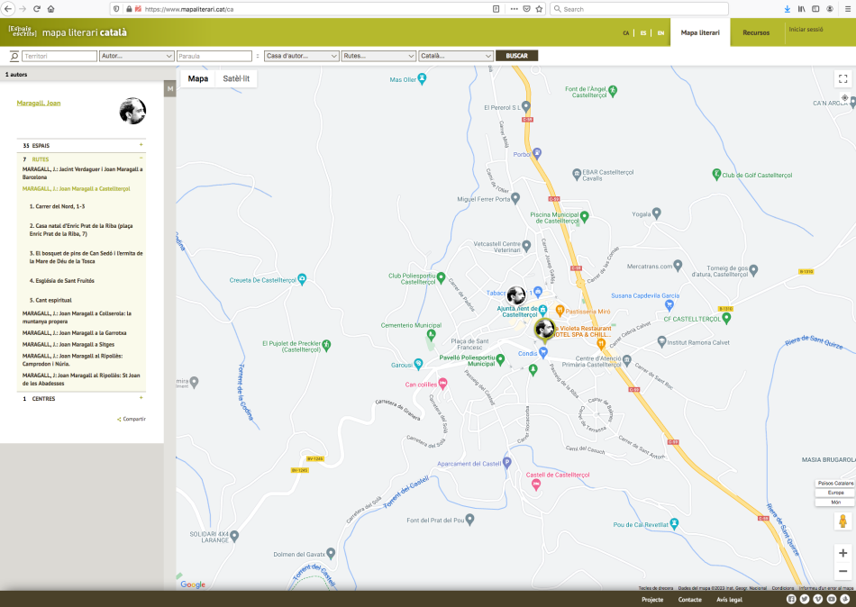
Task: Select the Street View pegman icon
Action: [x=842, y=521]
